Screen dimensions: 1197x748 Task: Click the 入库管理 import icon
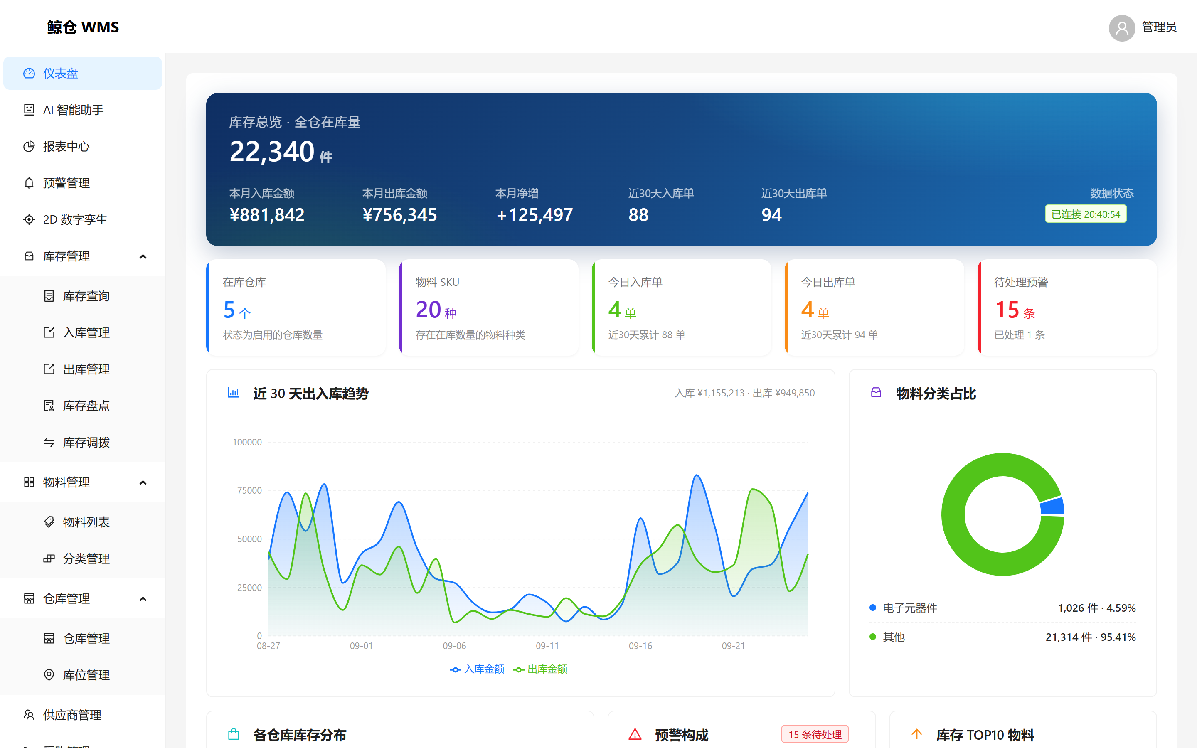(49, 332)
